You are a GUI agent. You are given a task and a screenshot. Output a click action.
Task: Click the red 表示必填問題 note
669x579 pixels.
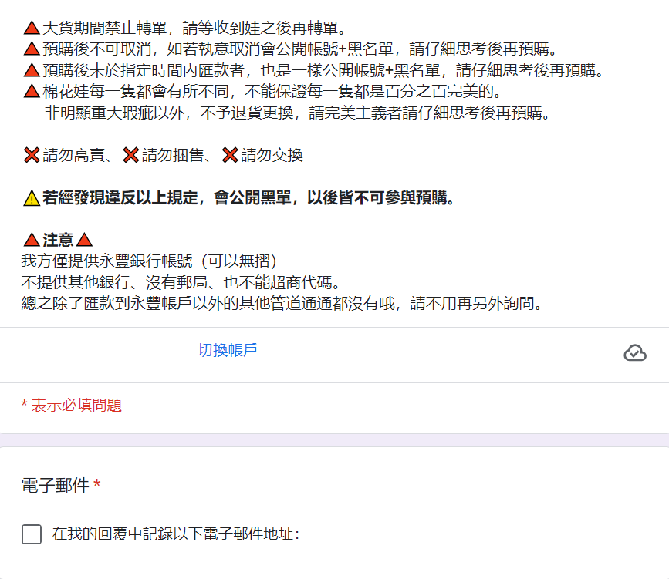tap(72, 405)
